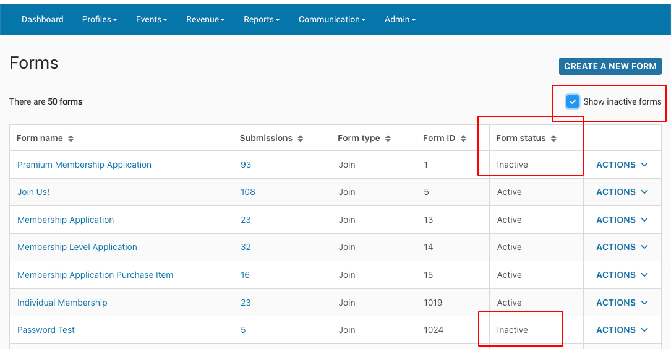Select the Form ID value 1024
The image size is (671, 349).
[434, 330]
